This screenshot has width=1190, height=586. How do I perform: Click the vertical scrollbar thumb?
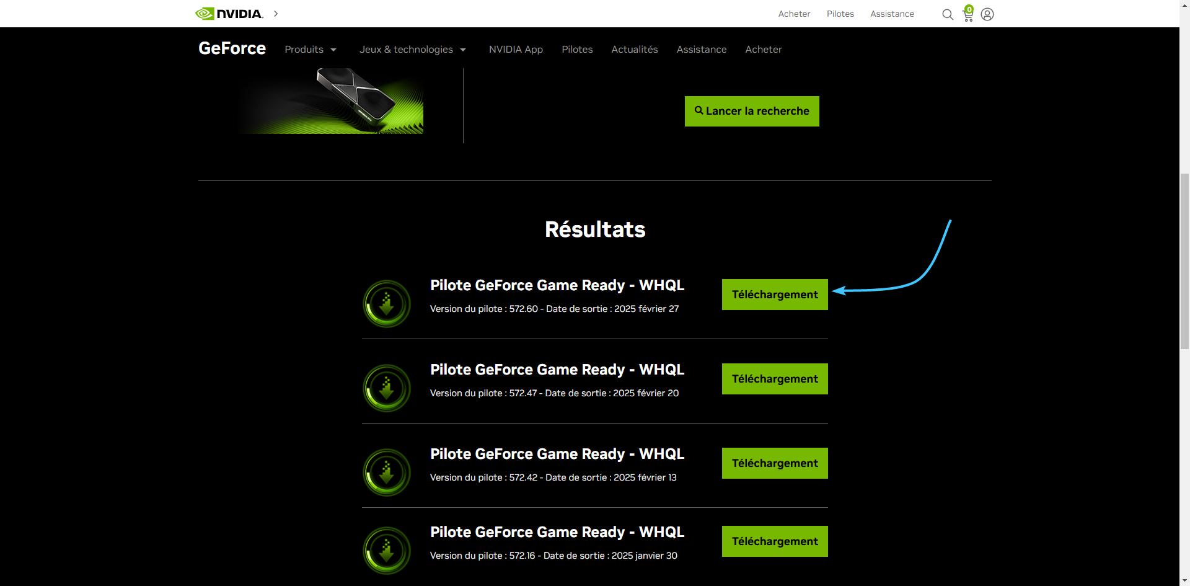(x=1184, y=262)
